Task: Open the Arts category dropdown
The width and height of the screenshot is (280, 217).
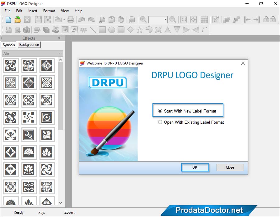Action: click(33, 54)
